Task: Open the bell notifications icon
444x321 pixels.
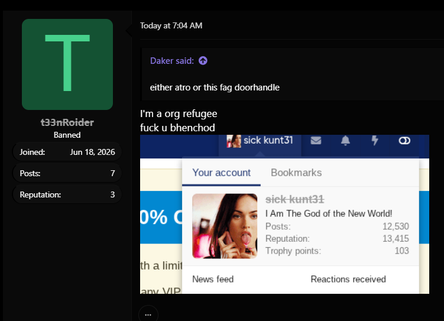Action: [345, 141]
